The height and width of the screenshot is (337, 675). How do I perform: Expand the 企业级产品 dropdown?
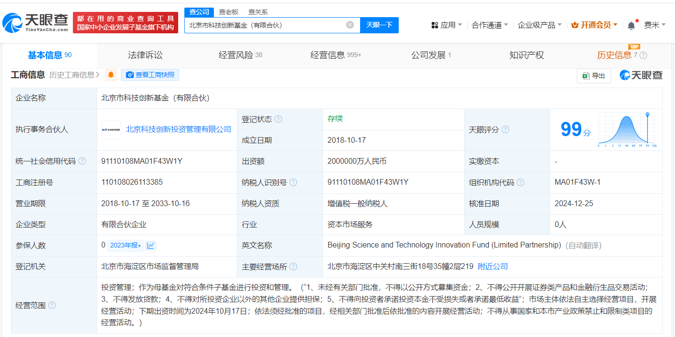(539, 25)
